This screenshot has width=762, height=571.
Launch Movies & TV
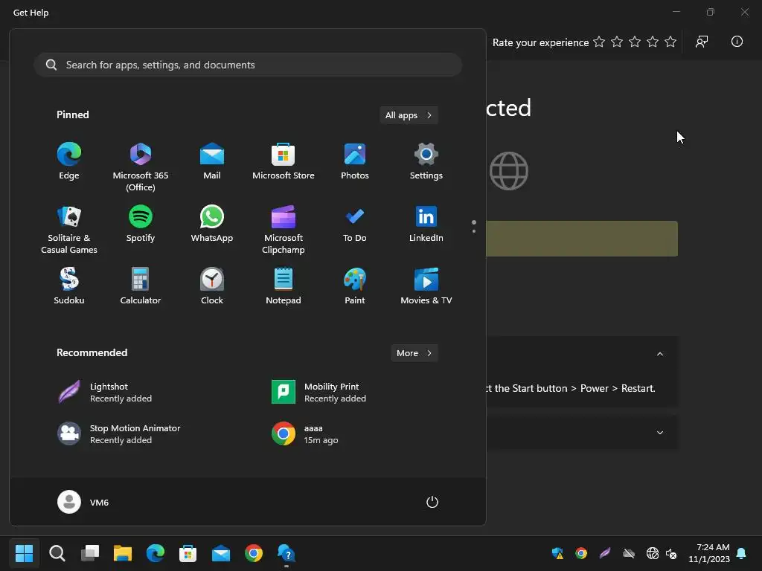point(426,286)
